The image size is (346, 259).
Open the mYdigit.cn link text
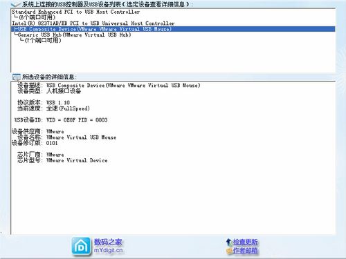[108, 250]
